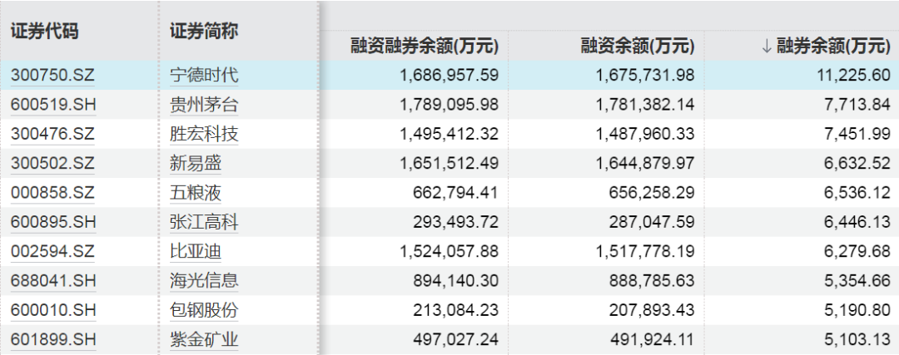Viewport: 899px width, 355px height.
Task: Click the 证券简称 column header
Action: pyautogui.click(x=204, y=32)
